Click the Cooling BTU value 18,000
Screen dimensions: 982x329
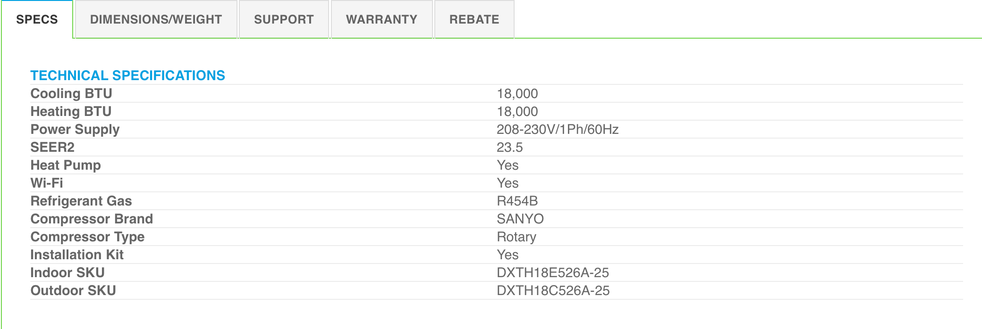tap(517, 93)
